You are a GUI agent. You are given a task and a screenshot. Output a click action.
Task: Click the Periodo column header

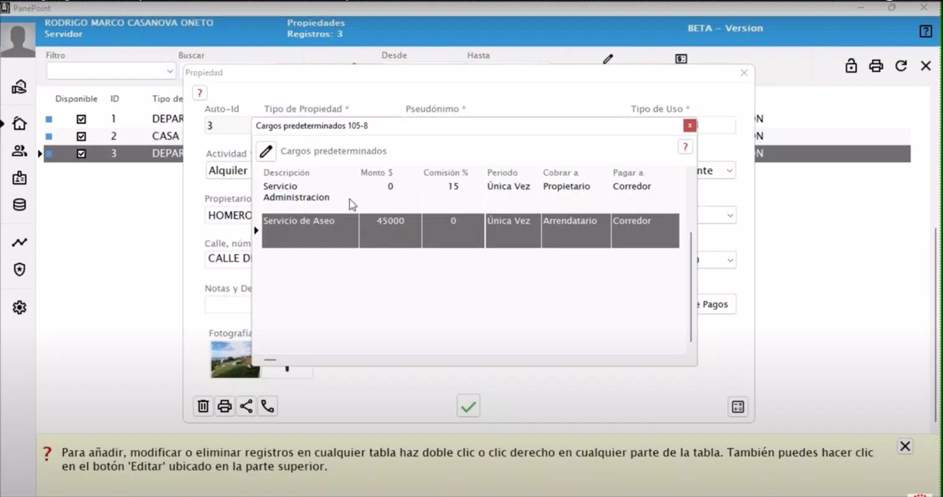(x=502, y=173)
